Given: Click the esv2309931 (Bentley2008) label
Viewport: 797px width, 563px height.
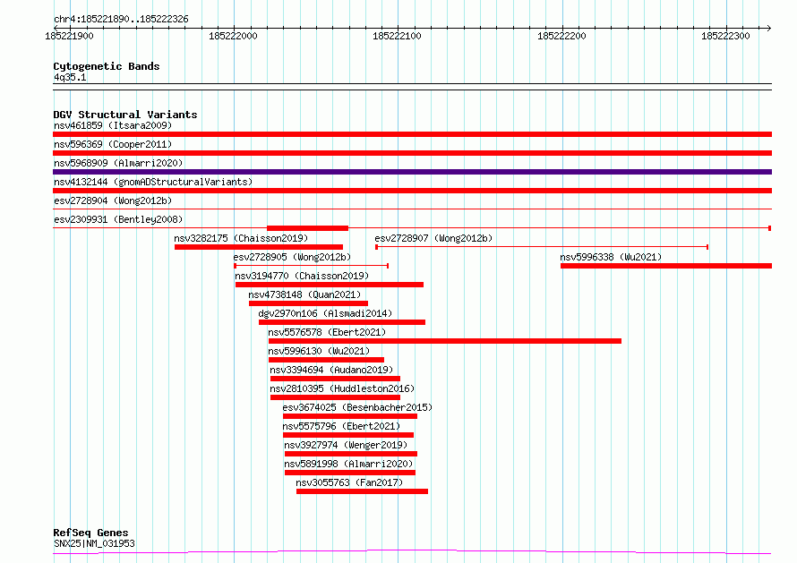Looking at the screenshot, I should pos(118,219).
